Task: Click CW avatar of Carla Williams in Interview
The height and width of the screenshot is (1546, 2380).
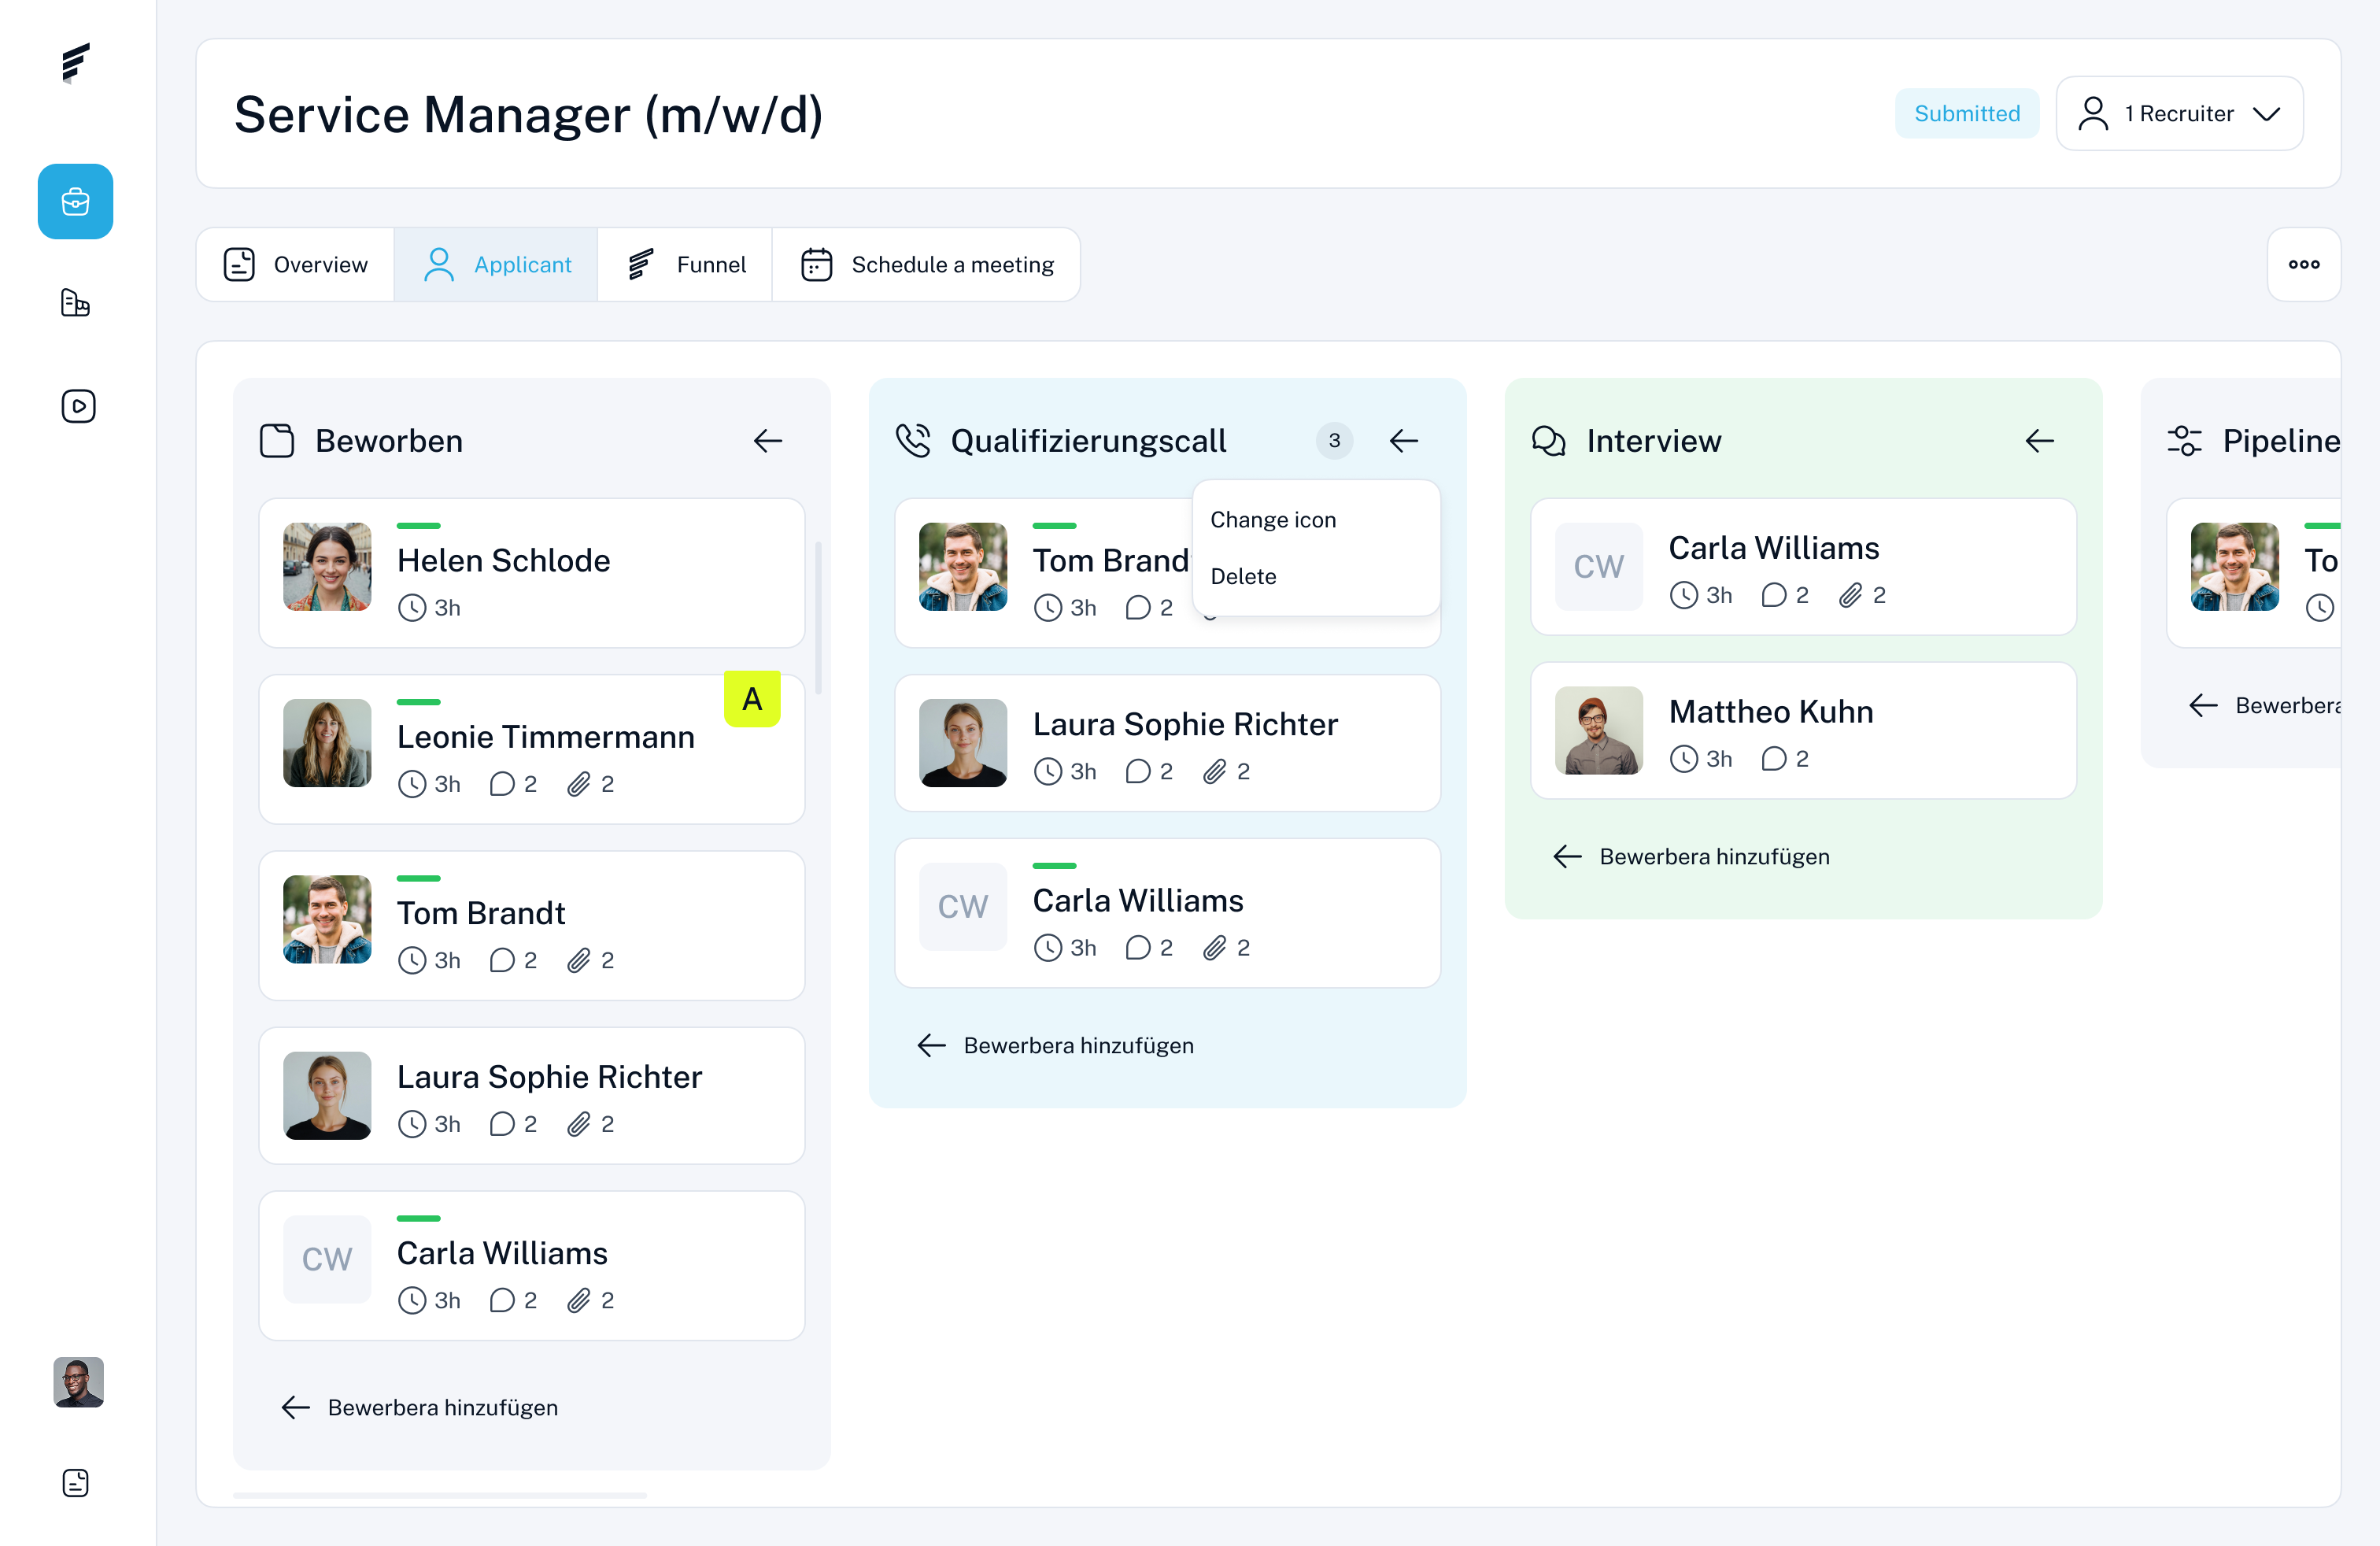Action: (x=1599, y=566)
